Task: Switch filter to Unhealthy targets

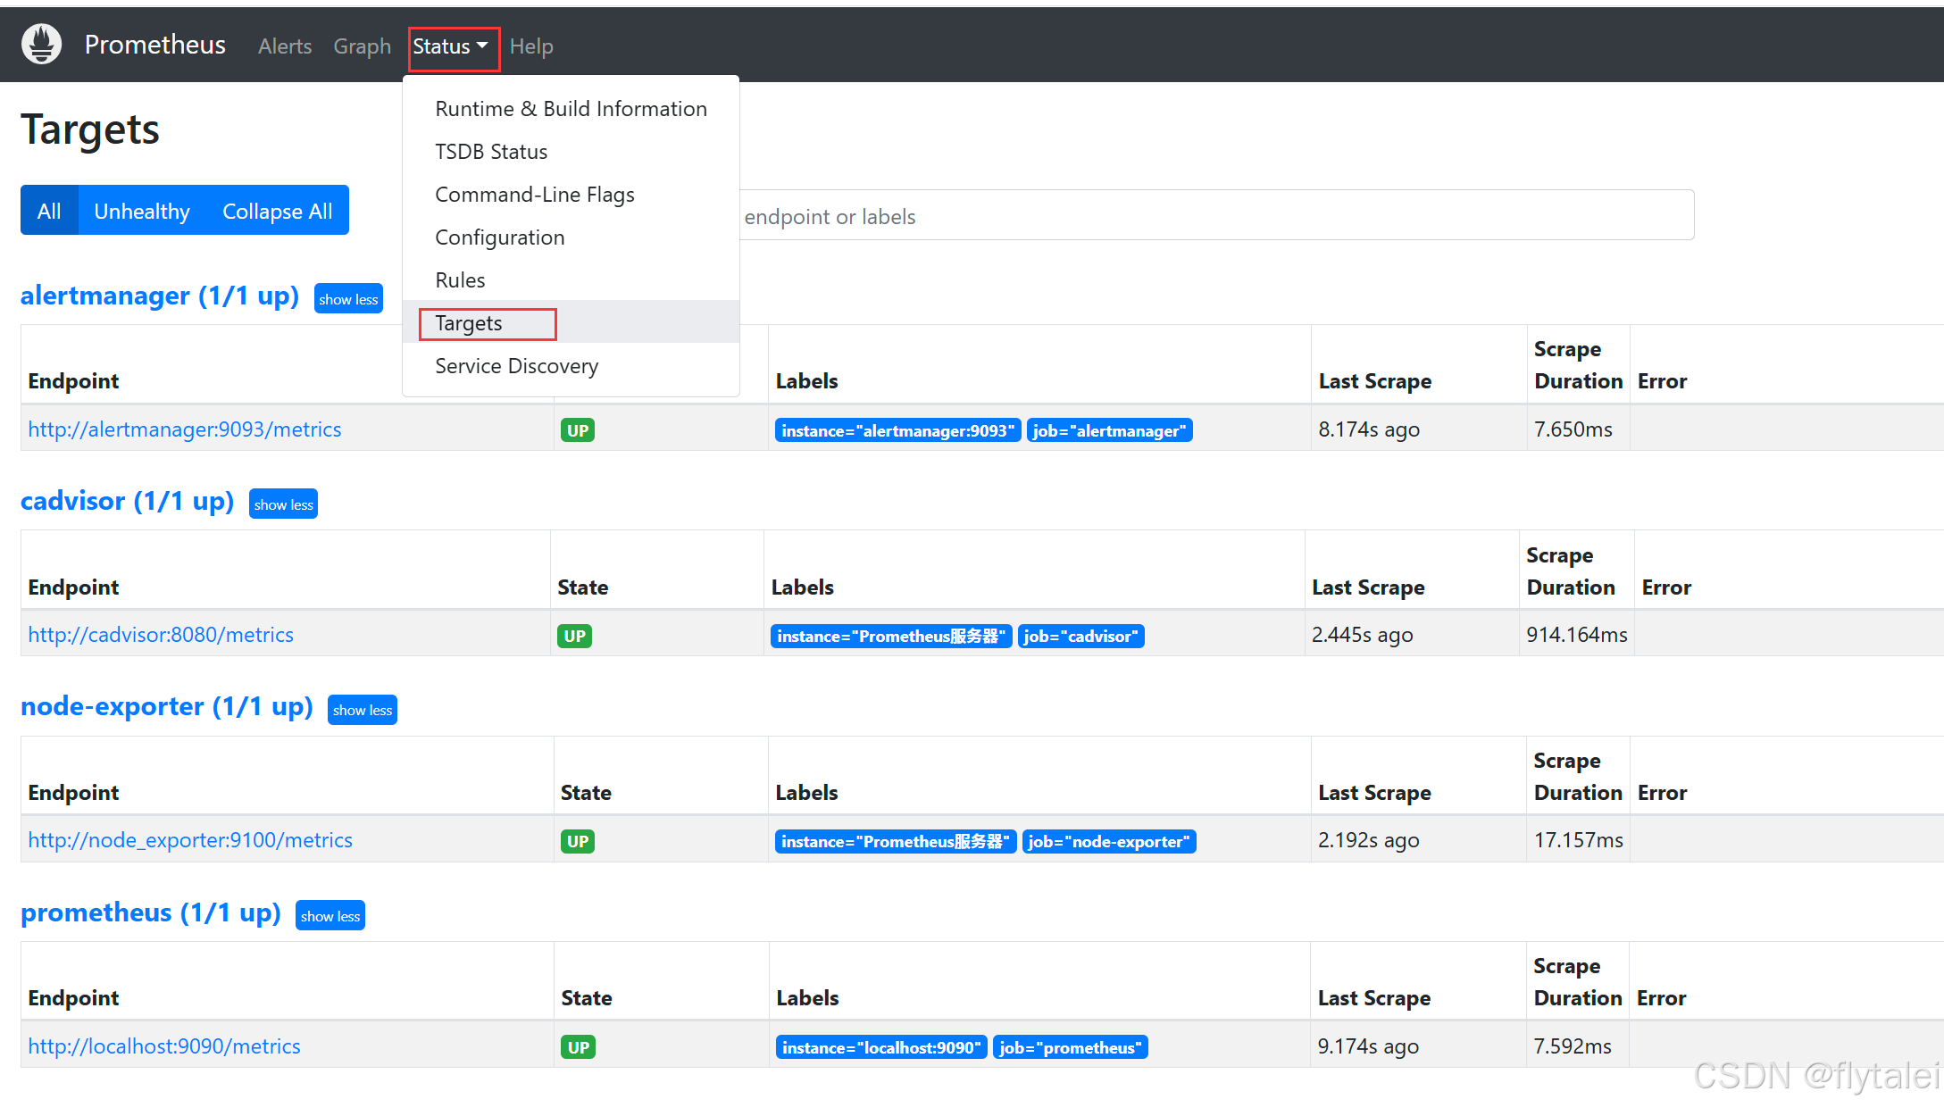Action: click(x=142, y=212)
